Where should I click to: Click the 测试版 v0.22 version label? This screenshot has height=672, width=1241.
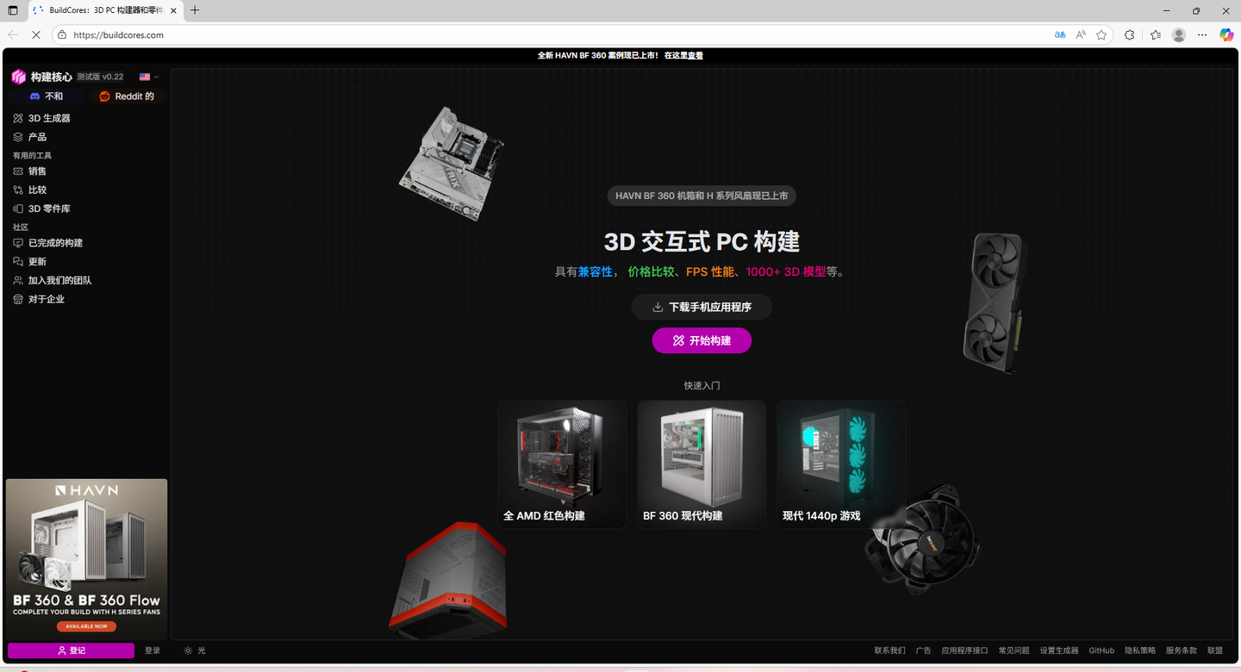(100, 77)
